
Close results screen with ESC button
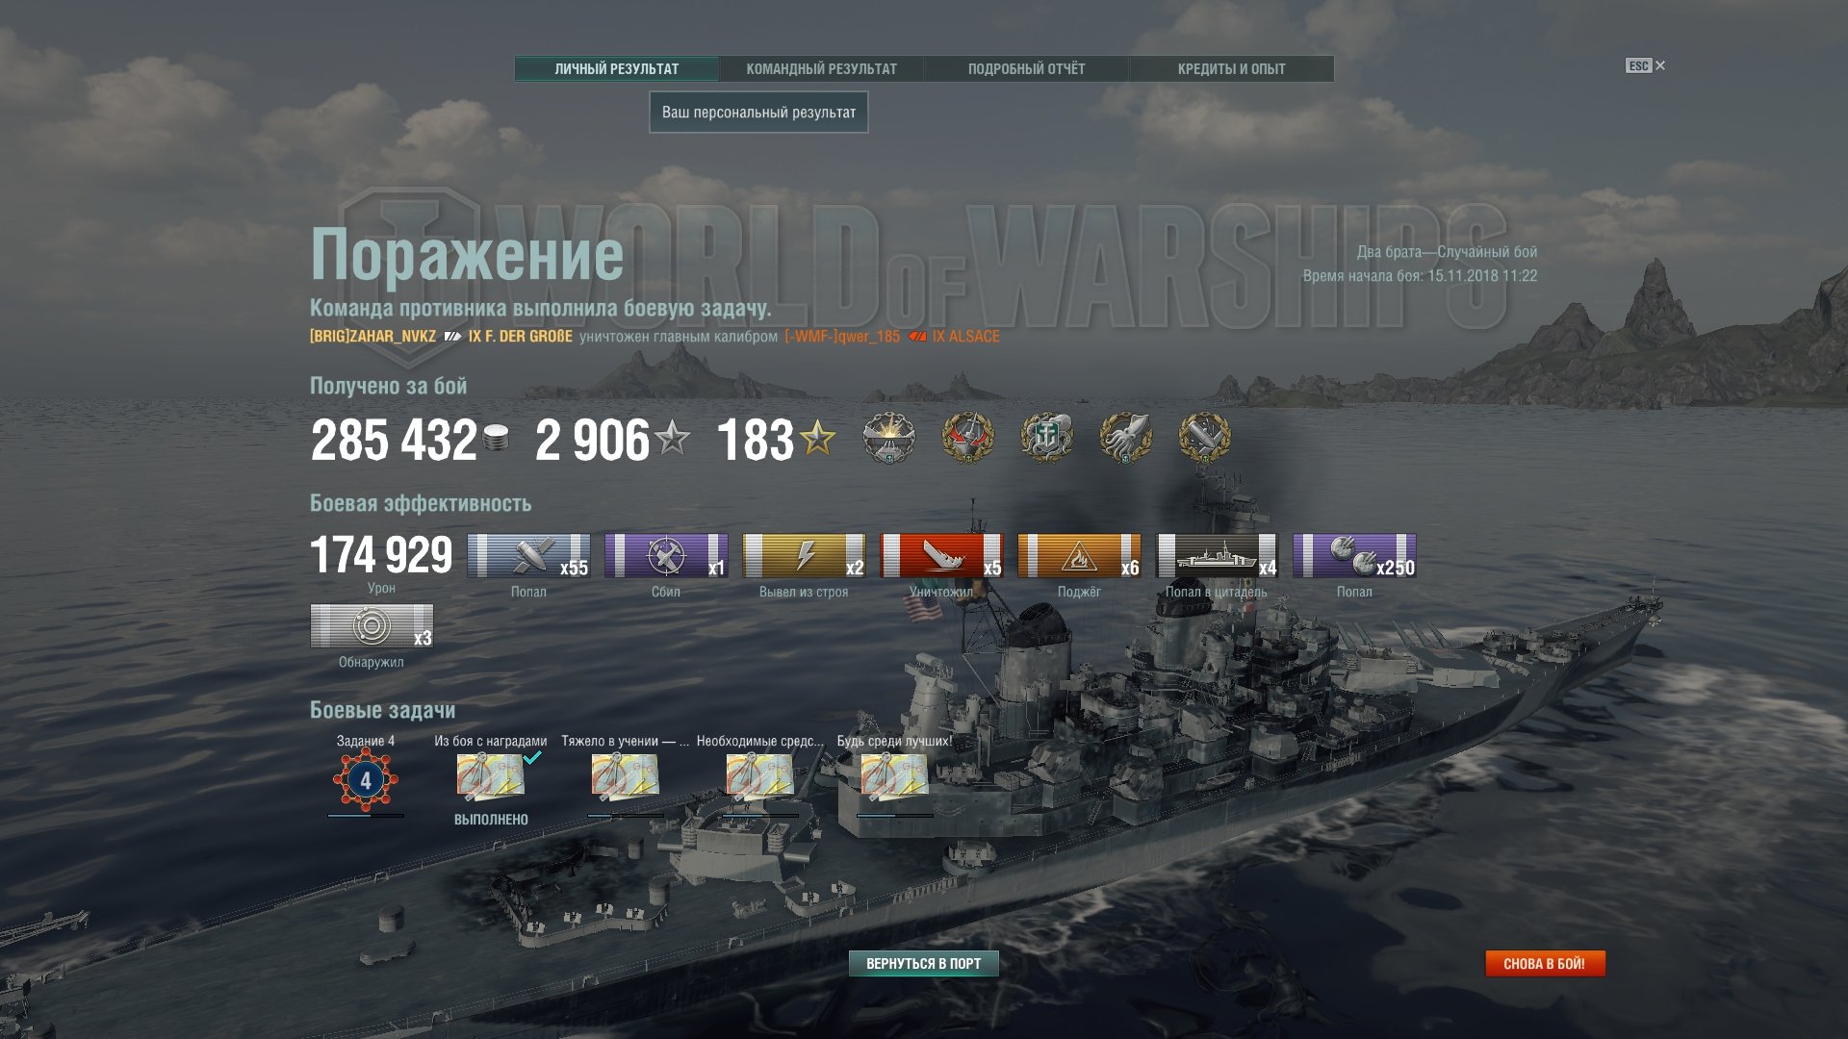tap(1645, 65)
